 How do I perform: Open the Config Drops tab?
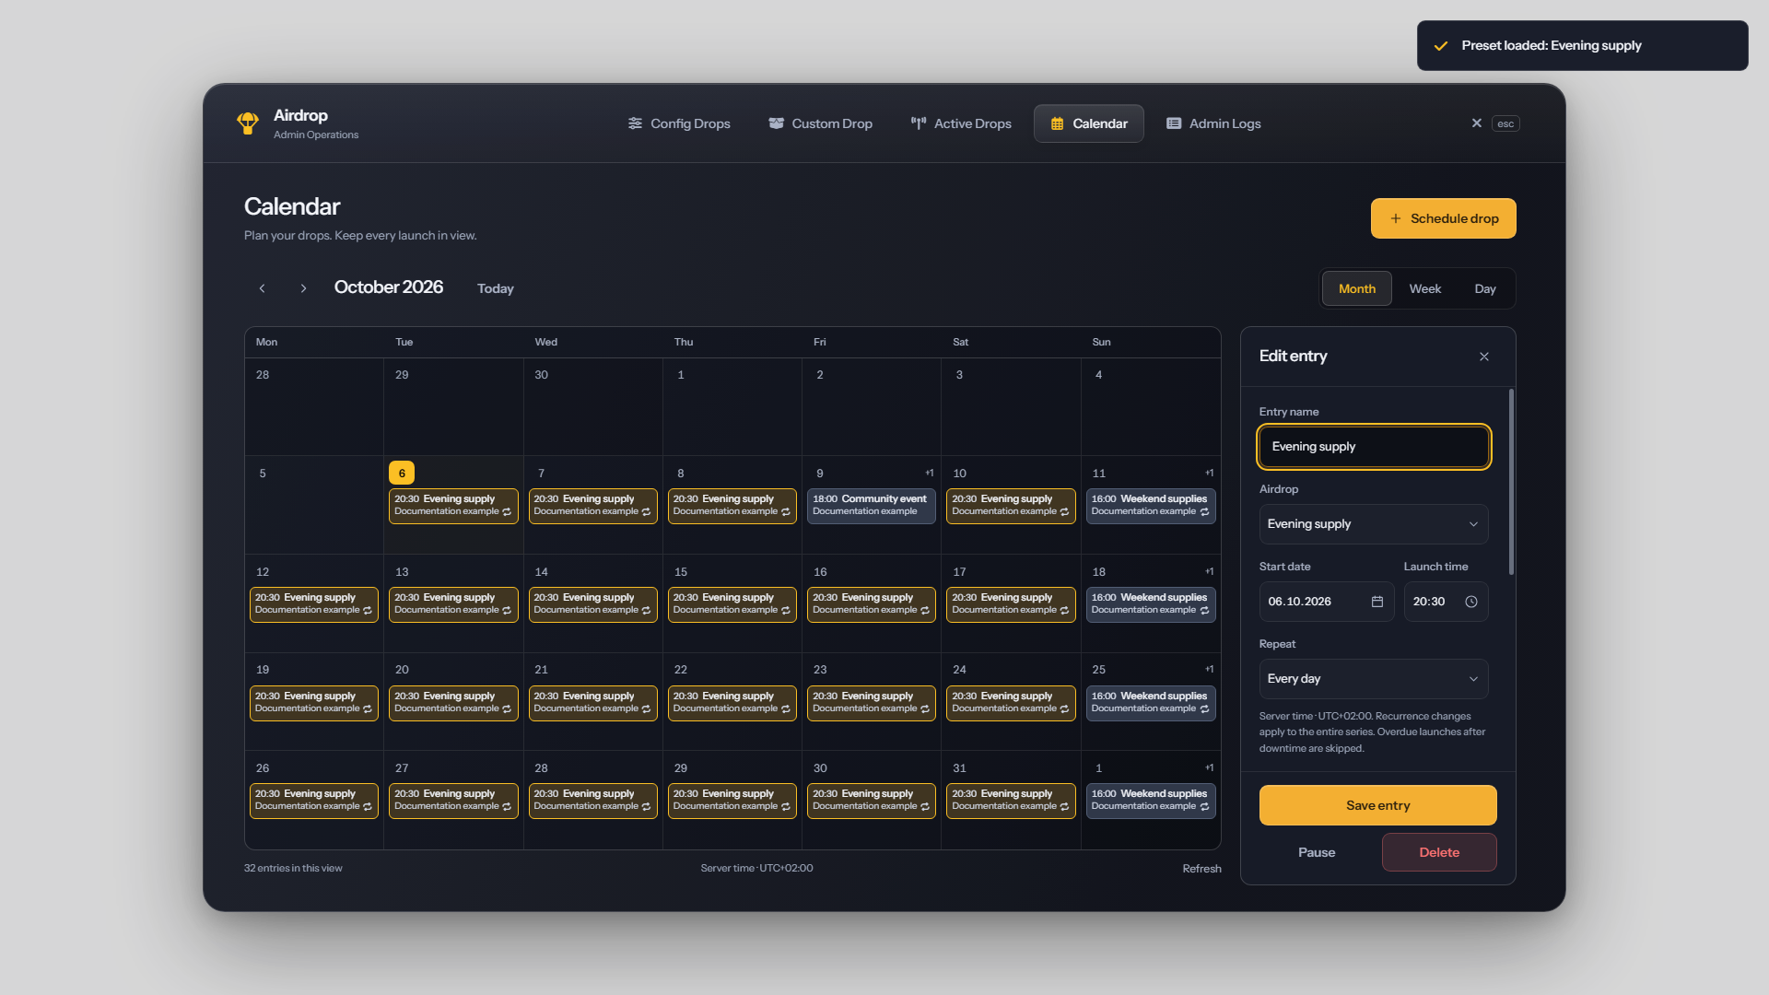pos(679,123)
